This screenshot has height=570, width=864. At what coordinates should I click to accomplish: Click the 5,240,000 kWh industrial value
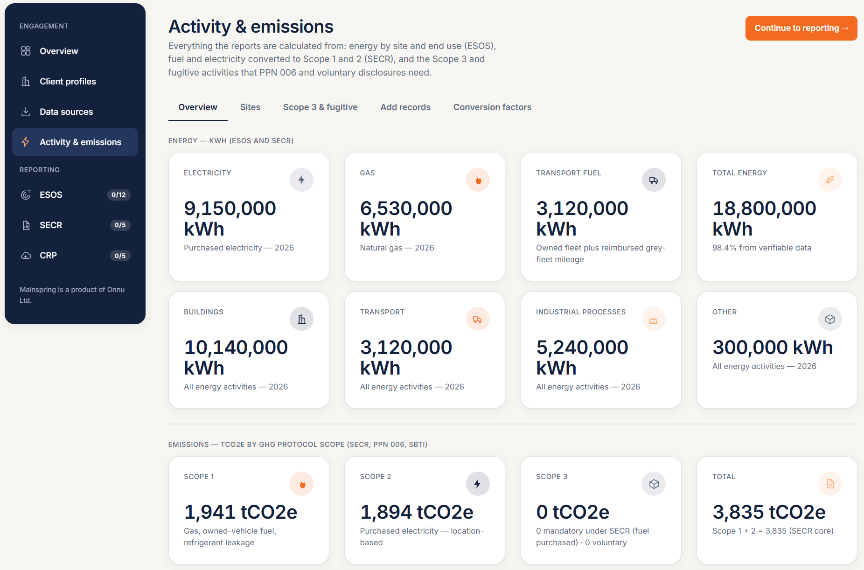(x=582, y=358)
